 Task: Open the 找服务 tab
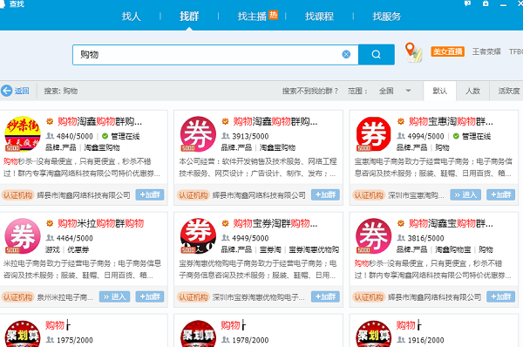point(386,16)
